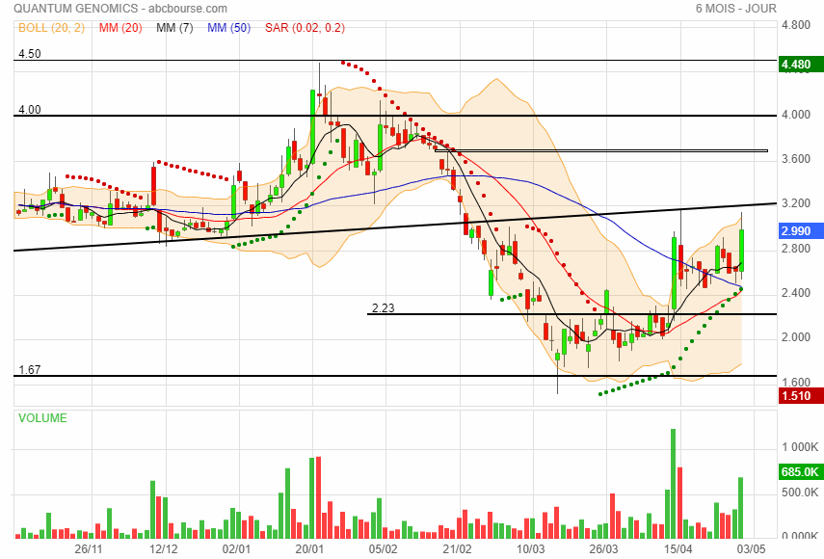Image resolution: width=824 pixels, height=559 pixels.
Task: Click 500.0K on the volume axis
Action: (800, 492)
